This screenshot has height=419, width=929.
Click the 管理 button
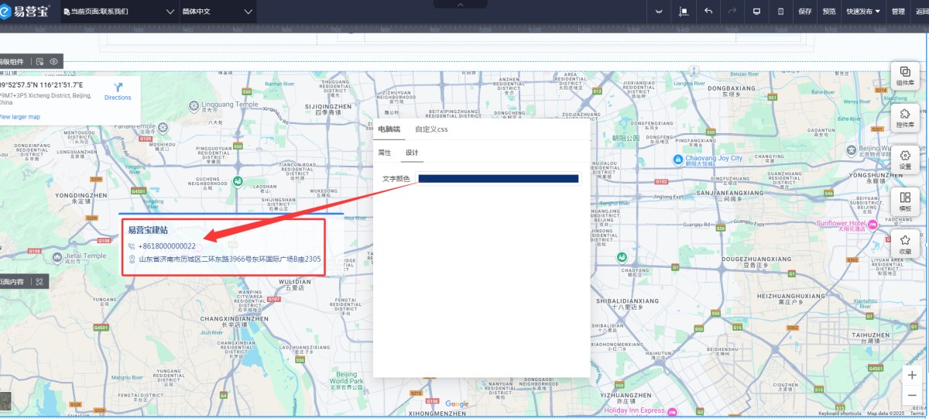pos(898,12)
